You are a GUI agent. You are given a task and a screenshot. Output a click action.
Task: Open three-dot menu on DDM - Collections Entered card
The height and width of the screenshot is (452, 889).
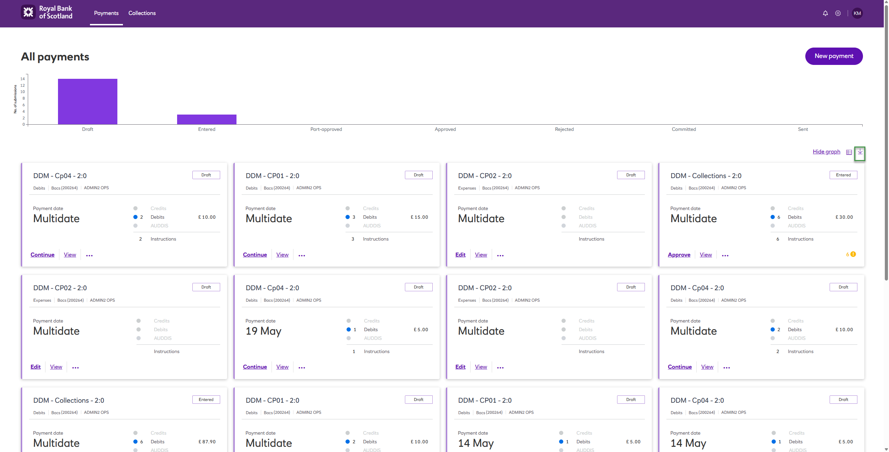(725, 255)
